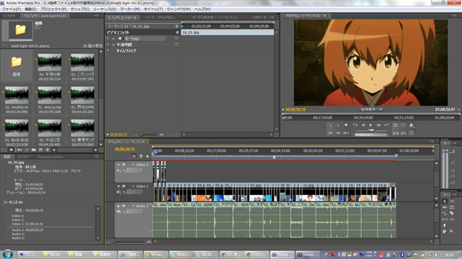The height and width of the screenshot is (259, 462).
Task: Click the Lift button
Action: [x=396, y=132]
